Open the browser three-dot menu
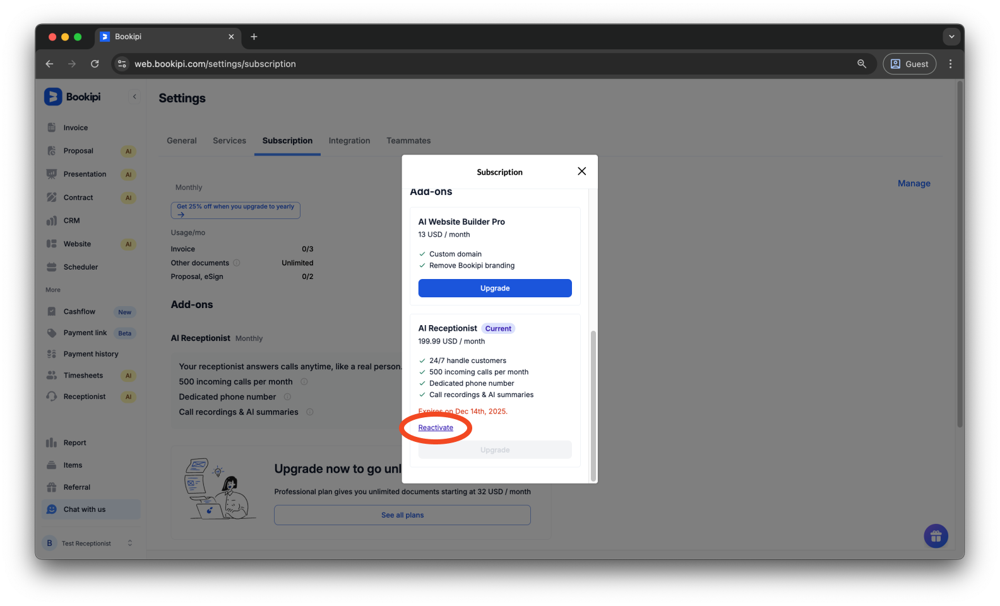This screenshot has height=606, width=1000. [x=951, y=64]
